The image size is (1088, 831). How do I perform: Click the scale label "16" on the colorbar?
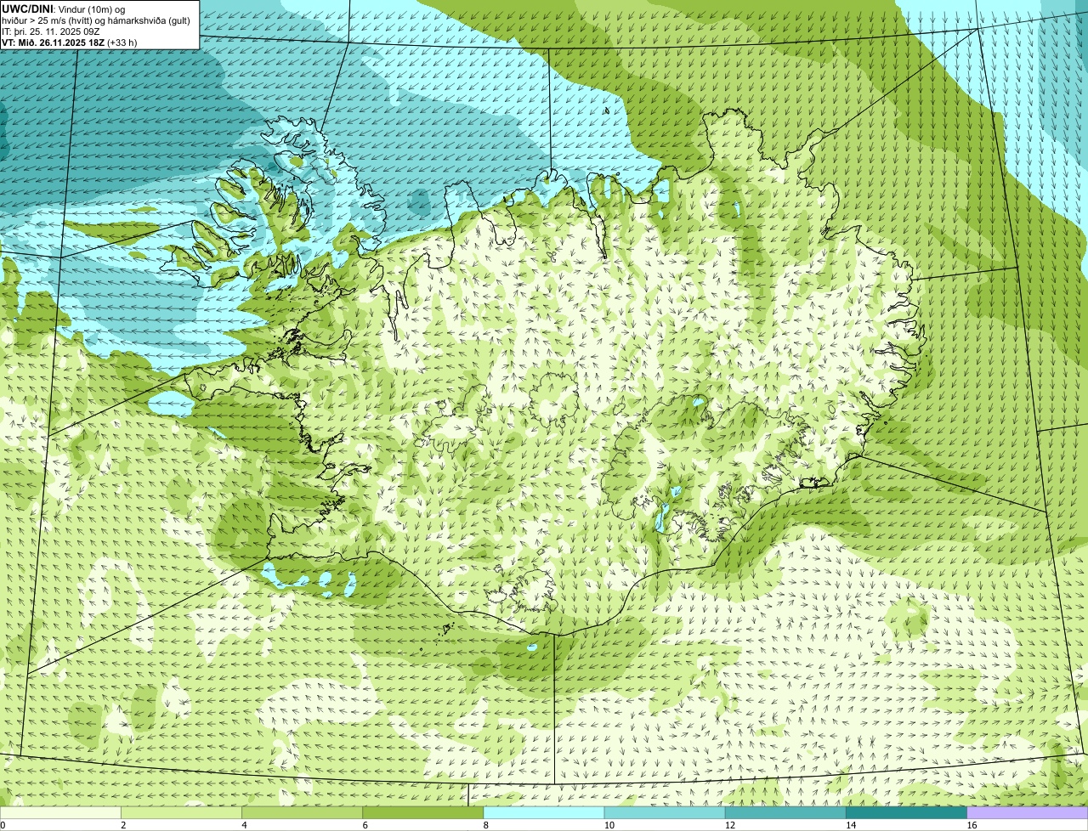coord(972,825)
